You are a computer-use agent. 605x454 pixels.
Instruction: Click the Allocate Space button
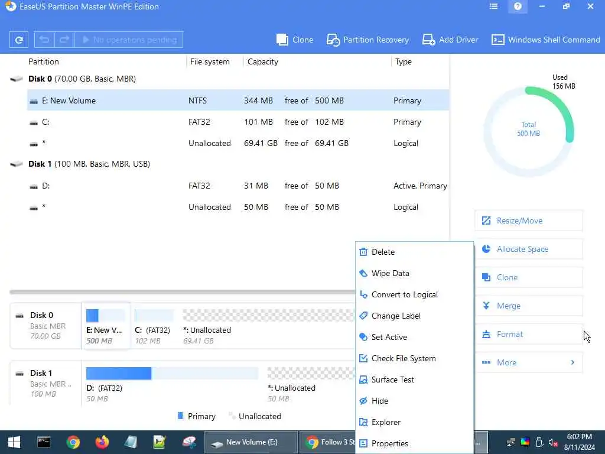click(529, 249)
